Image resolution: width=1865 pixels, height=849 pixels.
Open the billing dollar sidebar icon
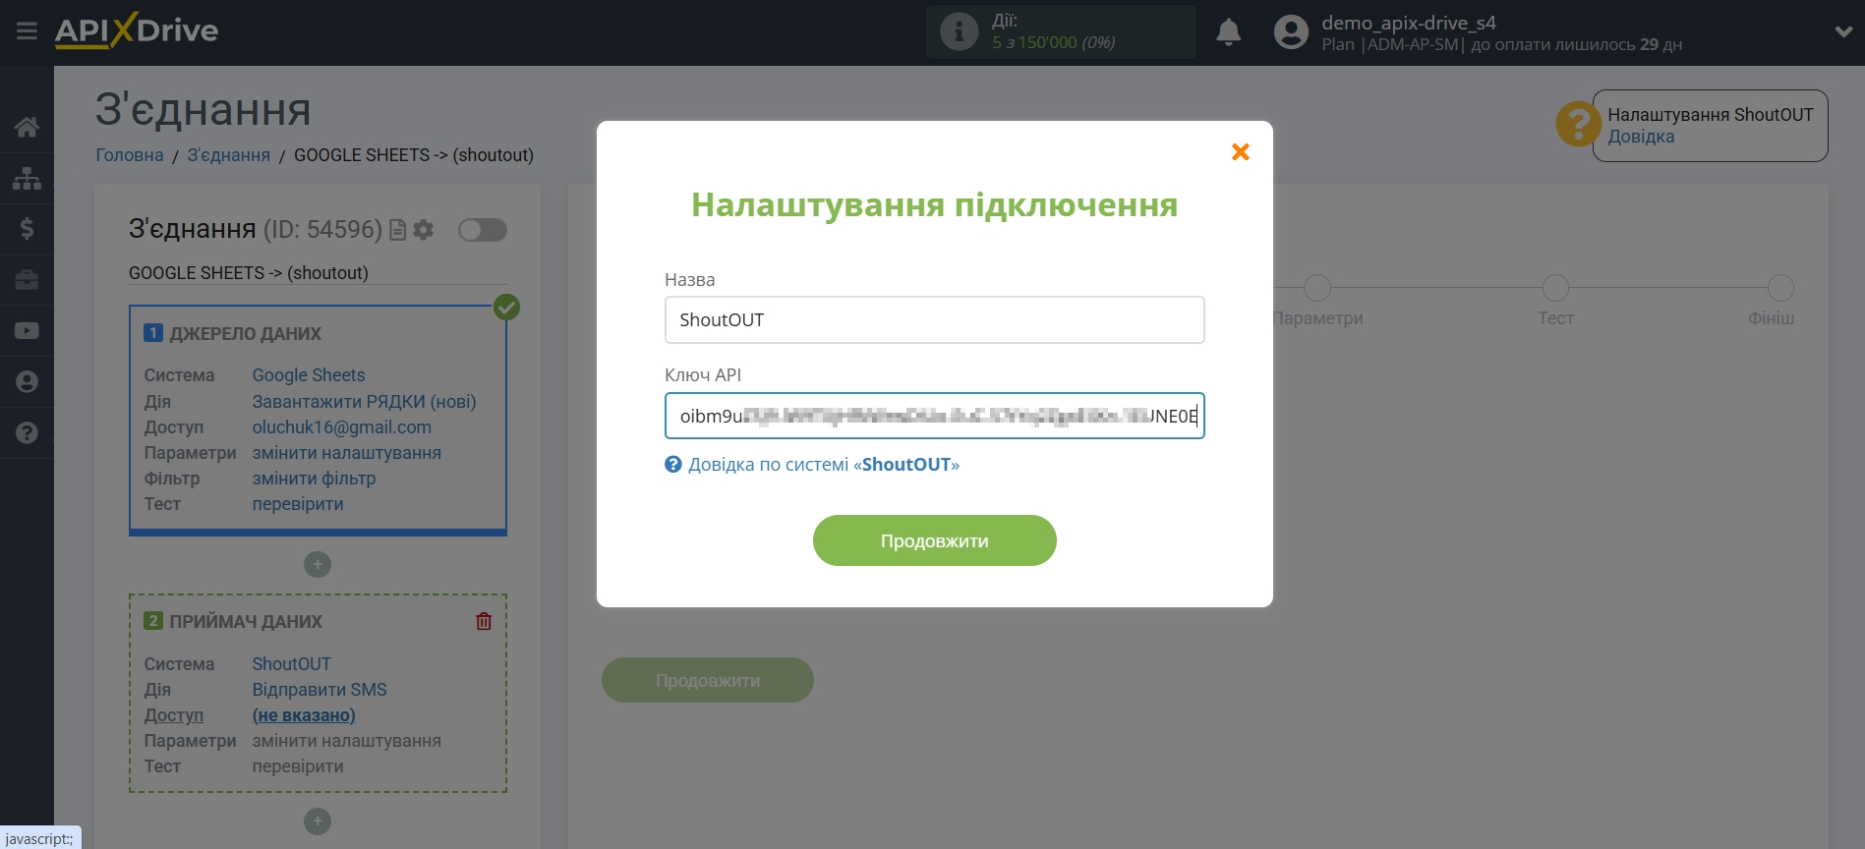click(27, 229)
